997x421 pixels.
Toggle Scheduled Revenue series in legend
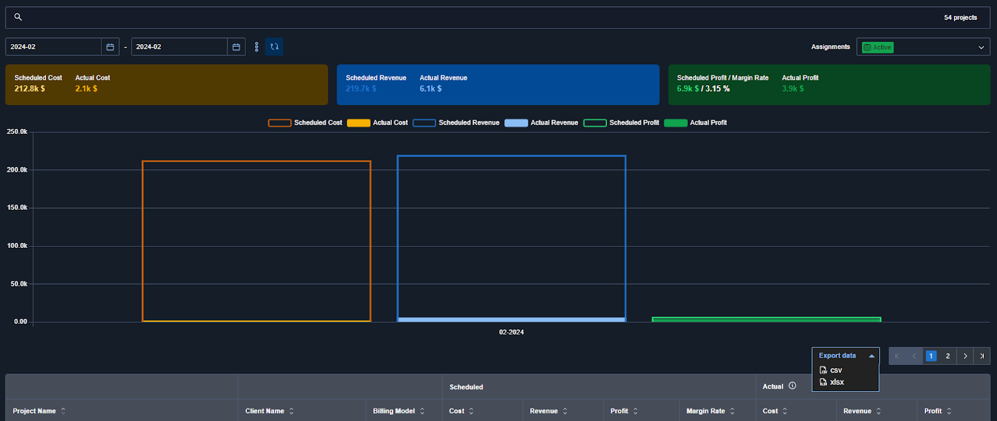[456, 123]
